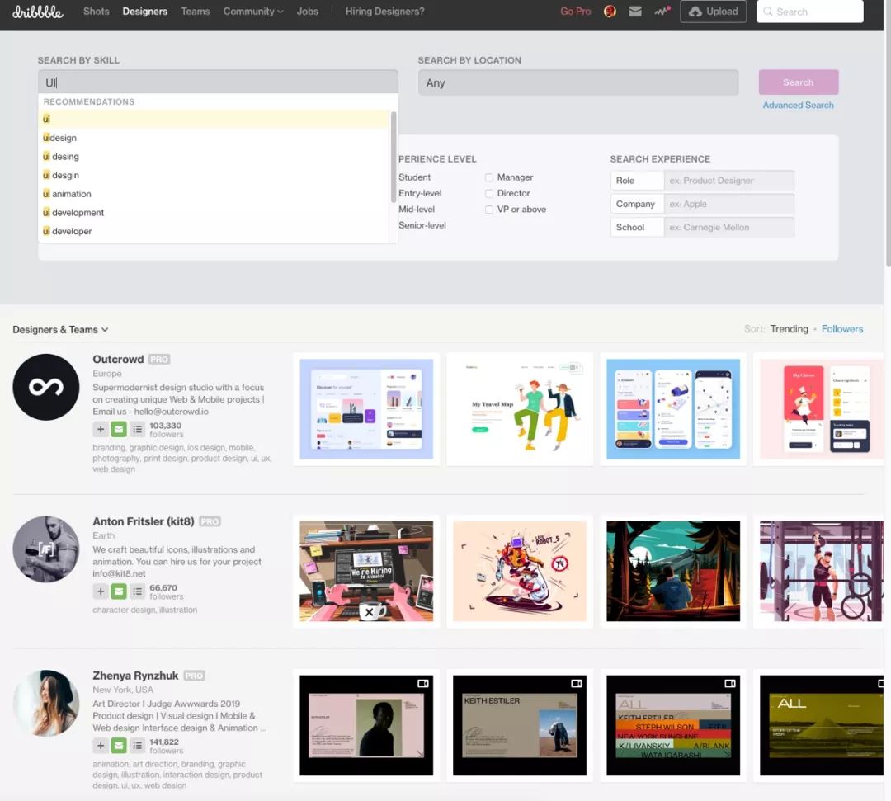
Task: Click the PRO badge next to Outcrowd
Action: [x=159, y=360]
